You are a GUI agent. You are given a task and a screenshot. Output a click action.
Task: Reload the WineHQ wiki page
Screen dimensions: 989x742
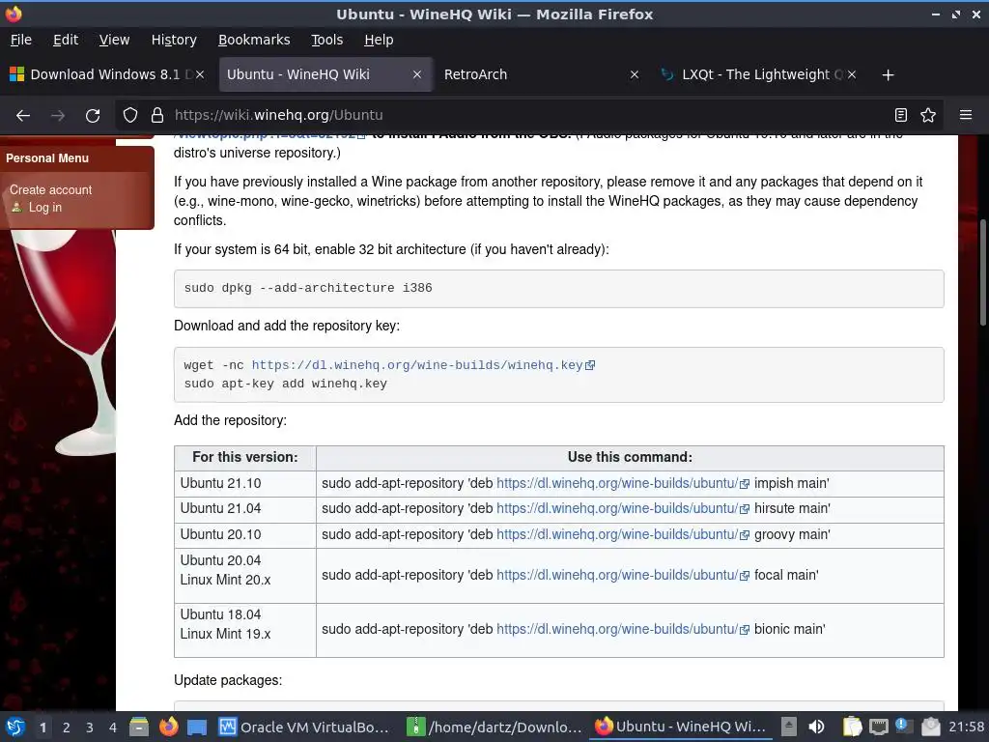click(93, 116)
